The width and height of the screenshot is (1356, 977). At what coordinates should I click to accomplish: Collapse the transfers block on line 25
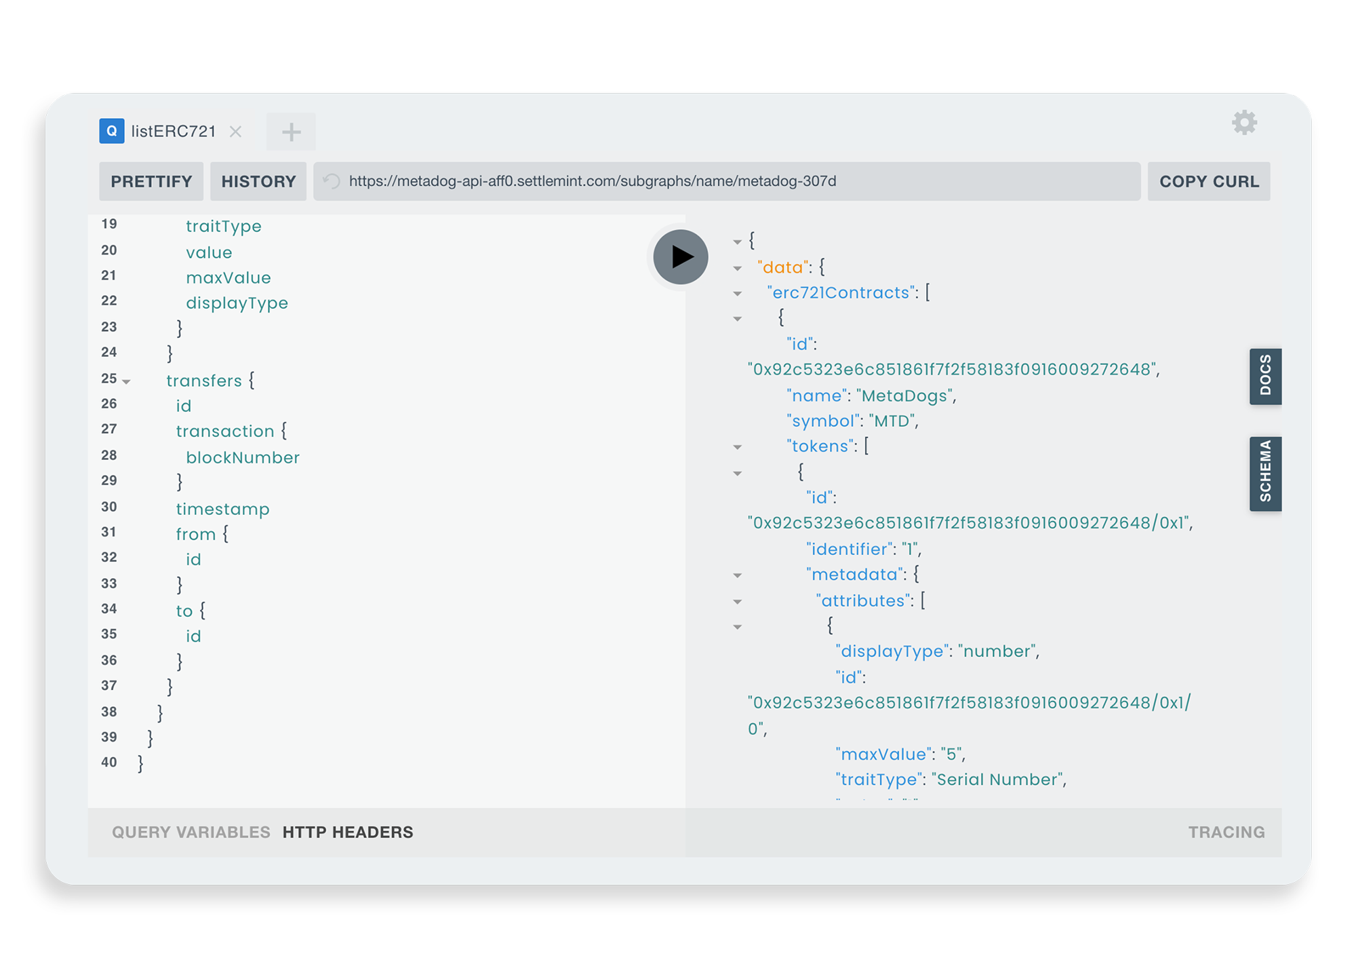pos(126,381)
